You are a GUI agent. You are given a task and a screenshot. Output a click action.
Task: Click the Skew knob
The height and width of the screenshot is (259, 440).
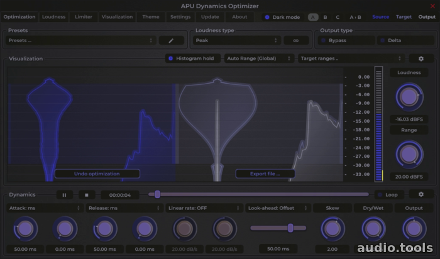click(x=333, y=229)
